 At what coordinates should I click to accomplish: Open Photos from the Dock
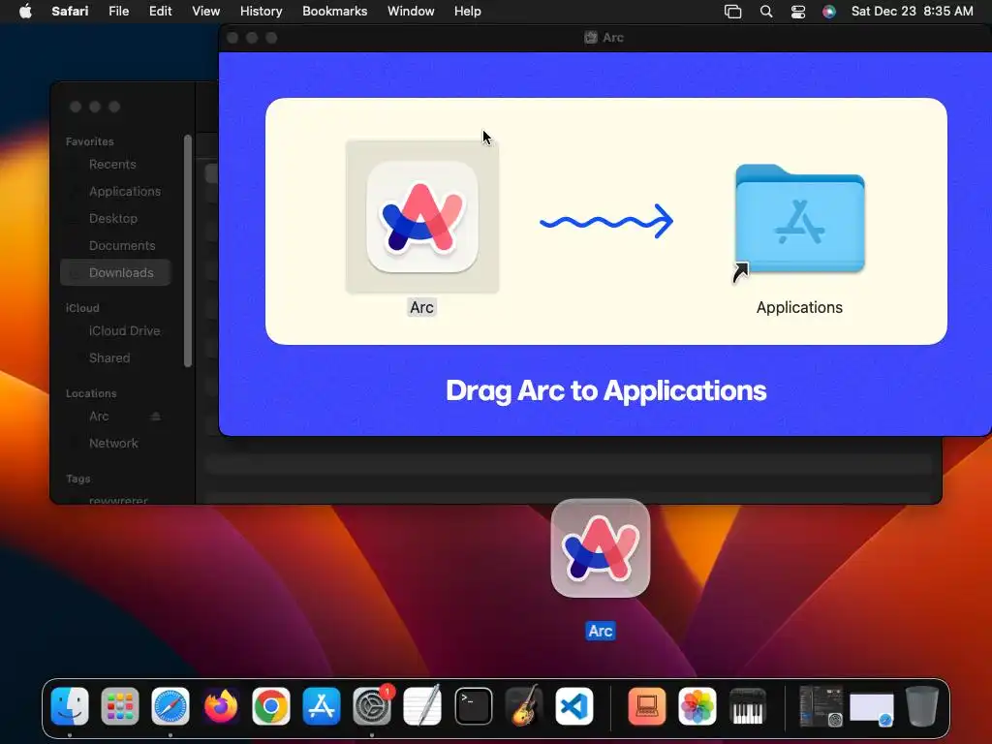coord(697,705)
